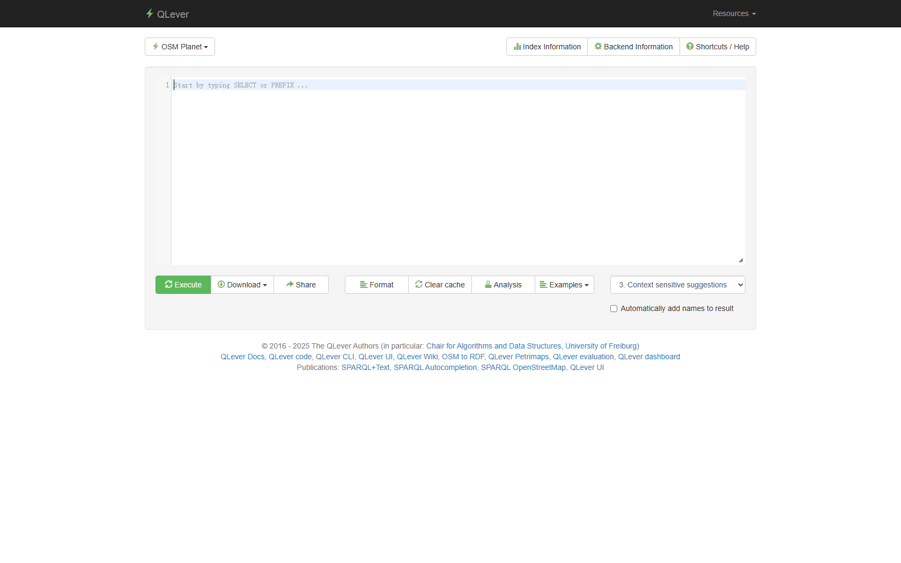This screenshot has width=901, height=563.
Task: Open the QLever code link
Action: tap(290, 357)
